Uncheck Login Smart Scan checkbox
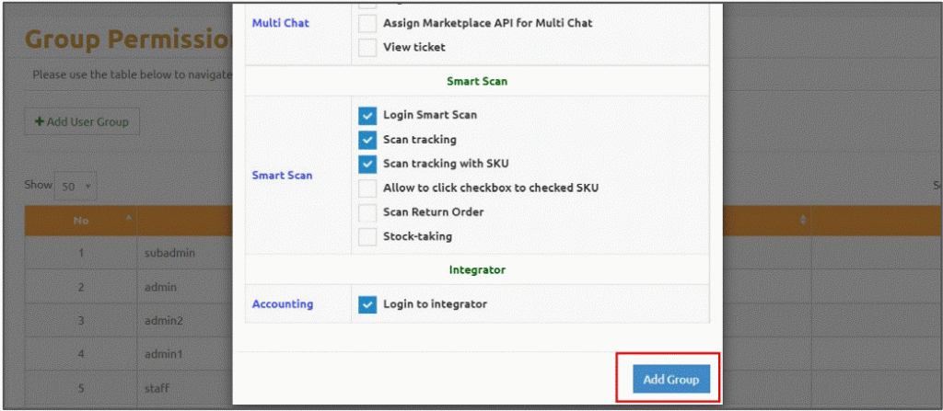 pyautogui.click(x=367, y=115)
